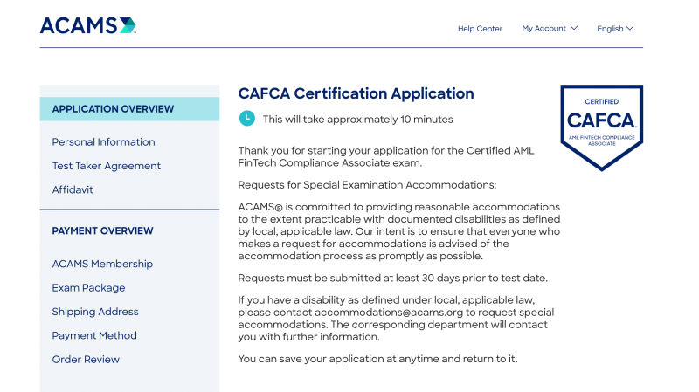Open ACAMS Membership step
The height and width of the screenshot is (392, 699).
[102, 264]
